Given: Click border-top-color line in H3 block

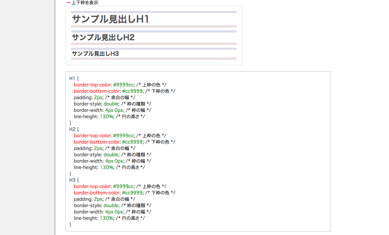Looking at the screenshot, I should click(x=120, y=186).
